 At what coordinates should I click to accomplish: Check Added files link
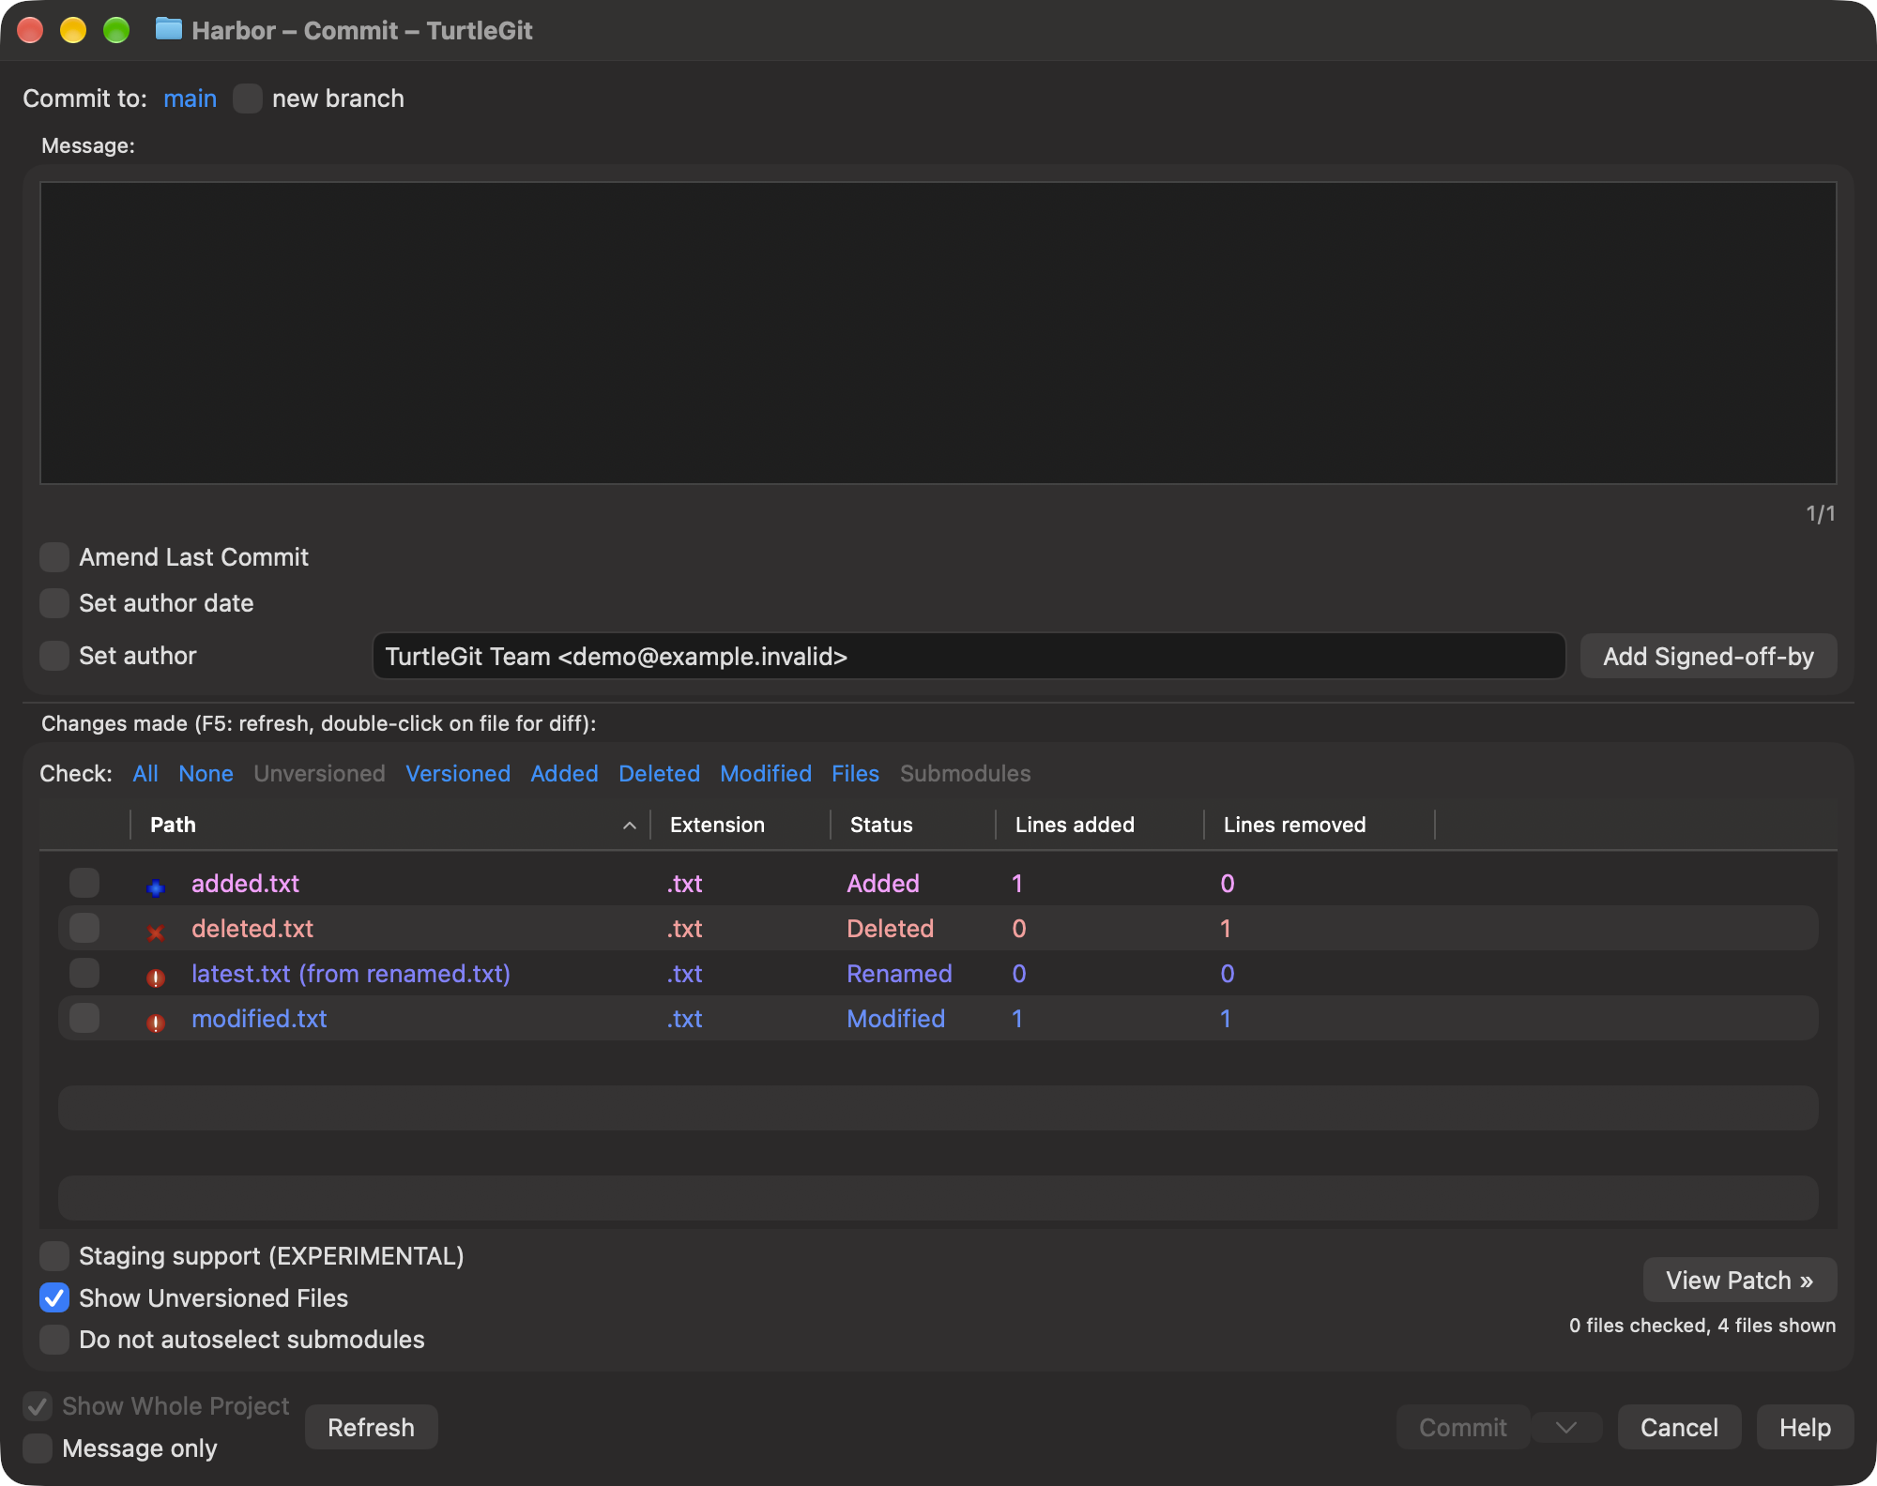[564, 774]
